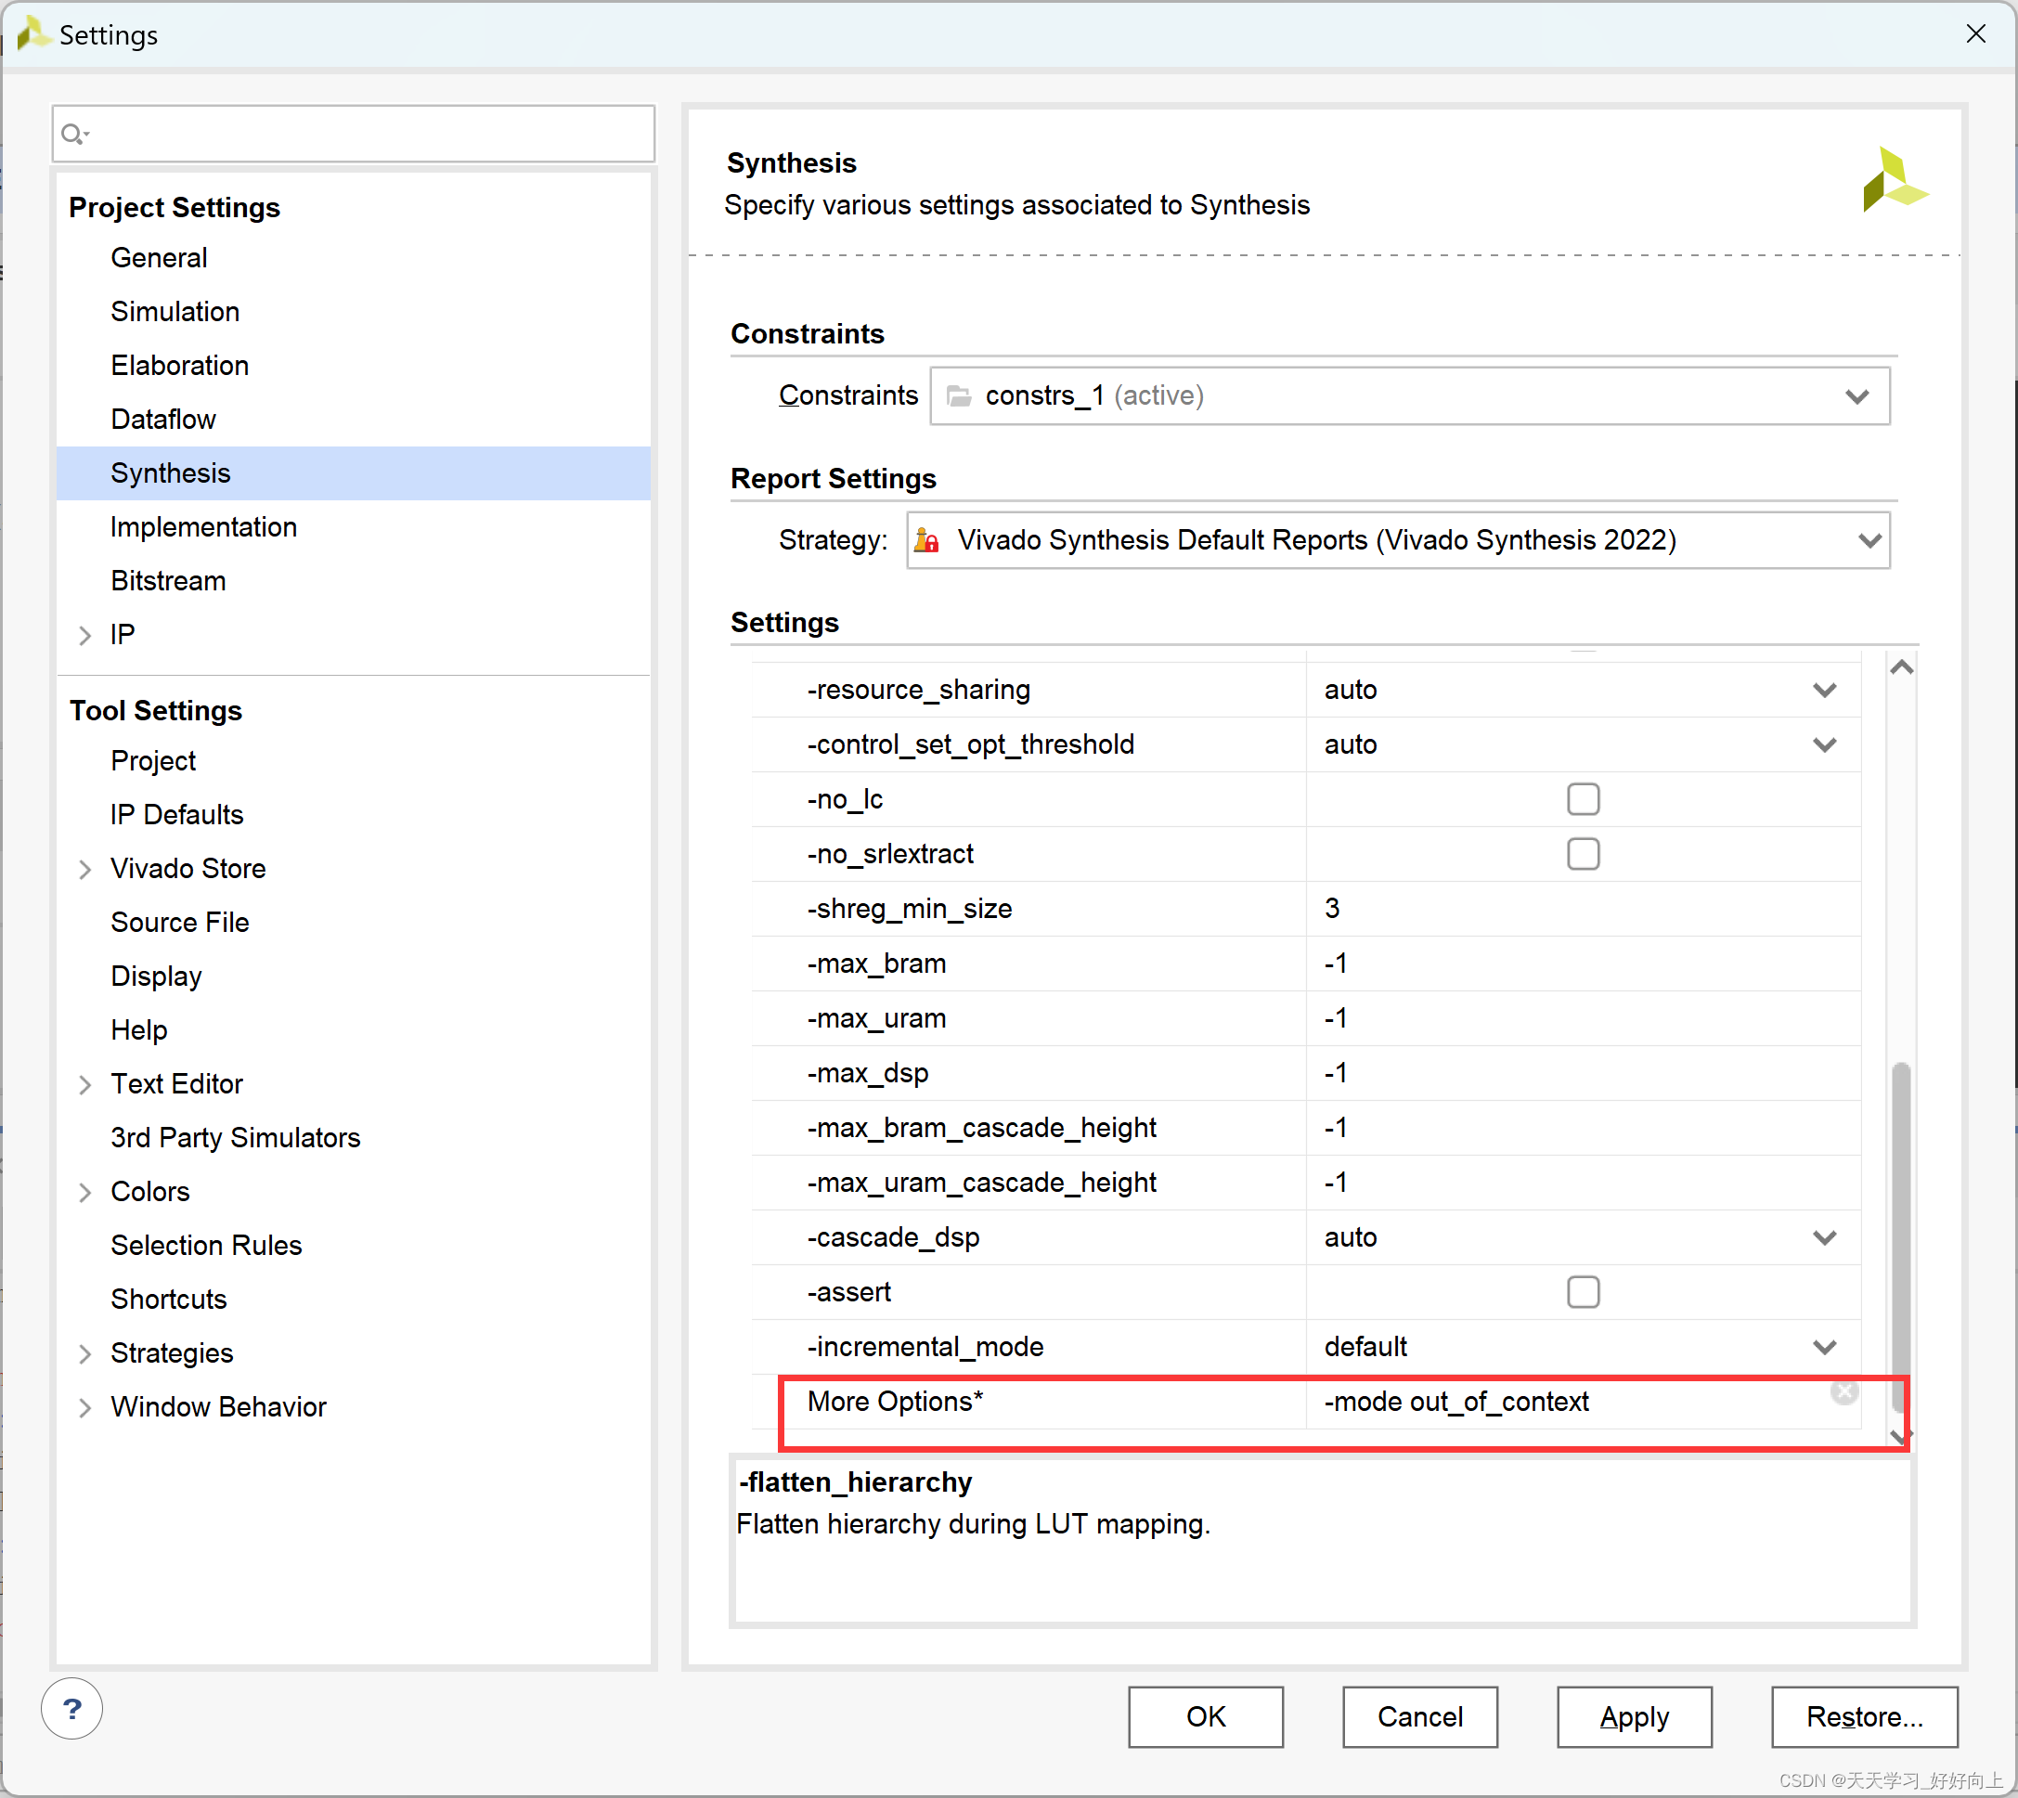Click the constraints folder icon

pyautogui.click(x=958, y=396)
